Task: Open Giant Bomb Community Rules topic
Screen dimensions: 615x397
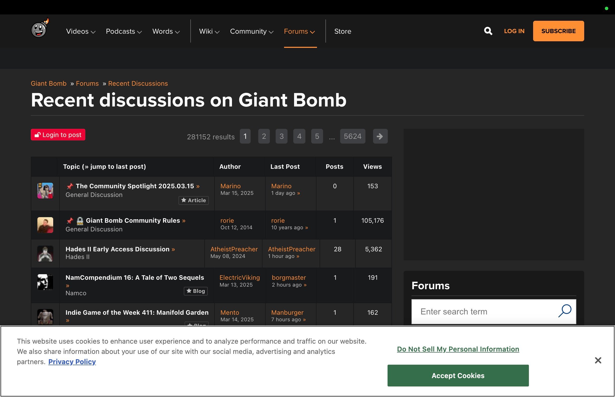Action: pyautogui.click(x=133, y=221)
